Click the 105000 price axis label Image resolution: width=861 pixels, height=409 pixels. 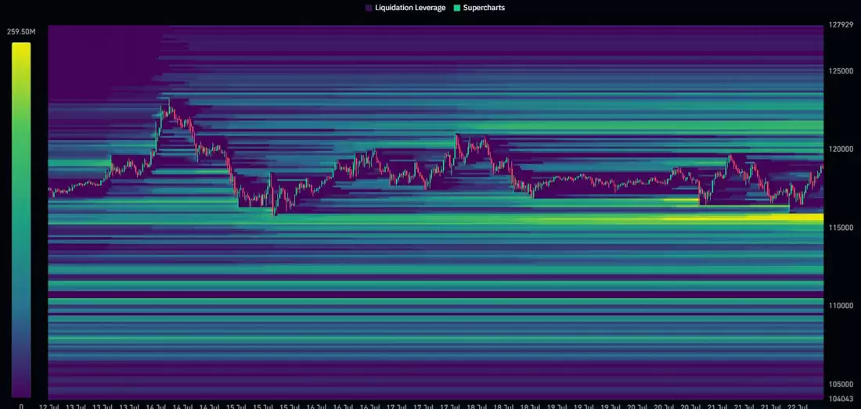coord(841,385)
